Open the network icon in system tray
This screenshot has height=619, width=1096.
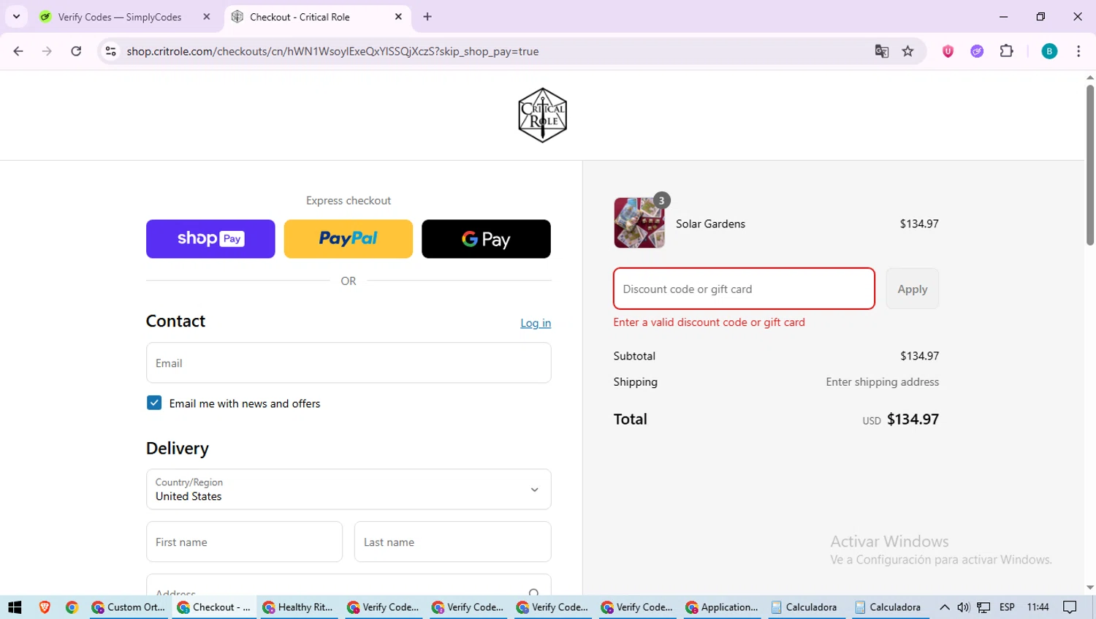point(983,607)
